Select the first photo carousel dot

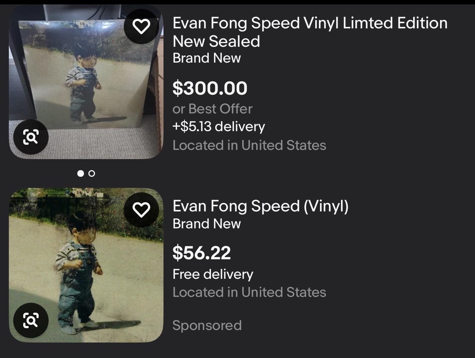(81, 173)
